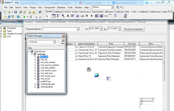174x111 pixels.
Task: Open the visit.exe project dropdown
Action: pos(54,42)
